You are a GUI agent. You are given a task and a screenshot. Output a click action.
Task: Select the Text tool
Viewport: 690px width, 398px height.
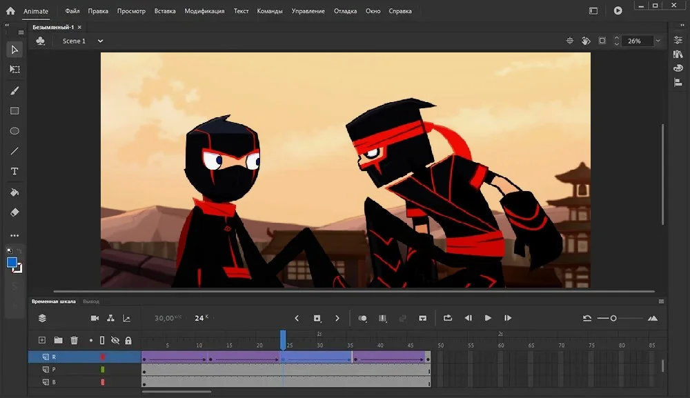14,172
